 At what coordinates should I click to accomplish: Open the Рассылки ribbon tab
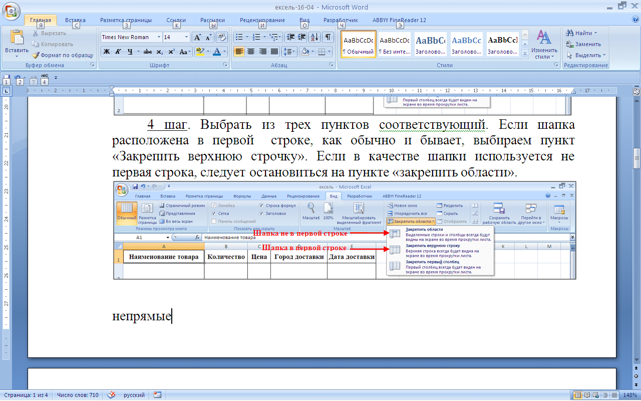point(212,20)
